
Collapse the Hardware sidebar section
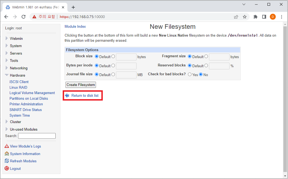(7, 75)
